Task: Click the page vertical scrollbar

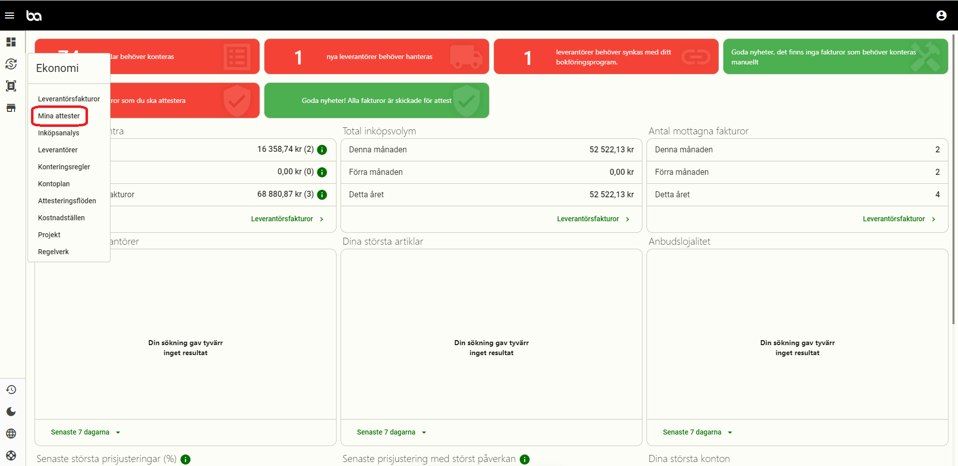Action: point(954,179)
